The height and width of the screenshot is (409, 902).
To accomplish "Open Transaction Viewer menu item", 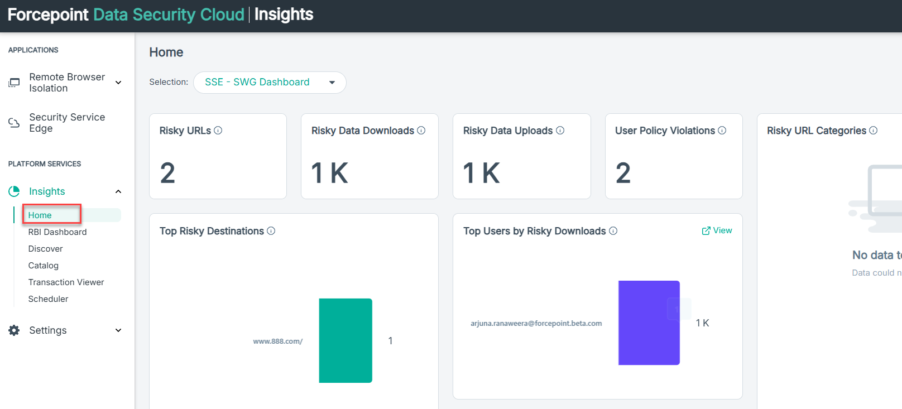I will (x=66, y=282).
